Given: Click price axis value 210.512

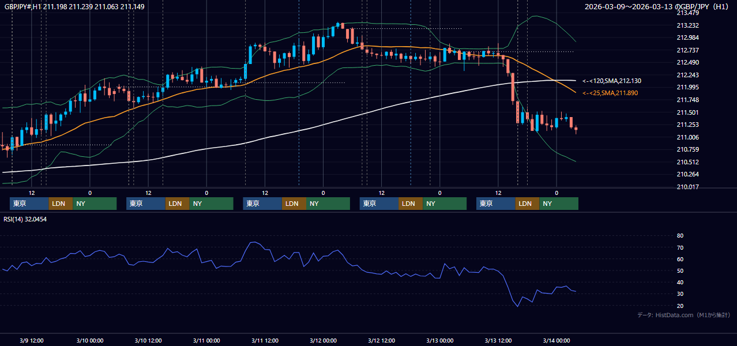Looking at the screenshot, I should [687, 162].
